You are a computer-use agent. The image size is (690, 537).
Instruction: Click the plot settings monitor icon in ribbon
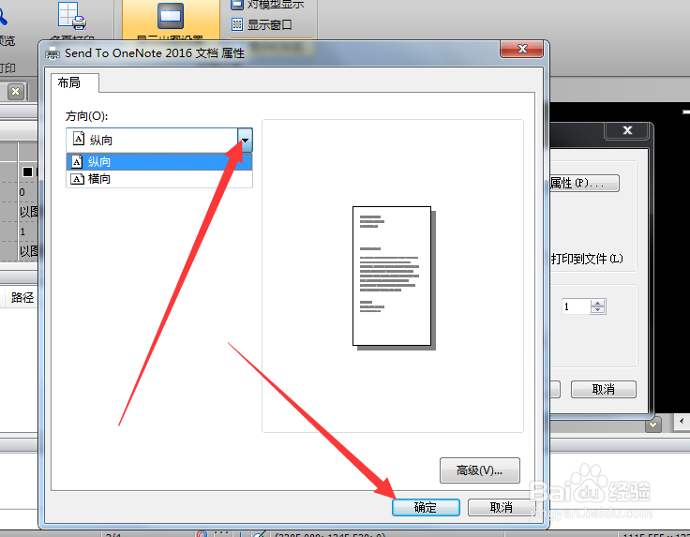click(171, 16)
